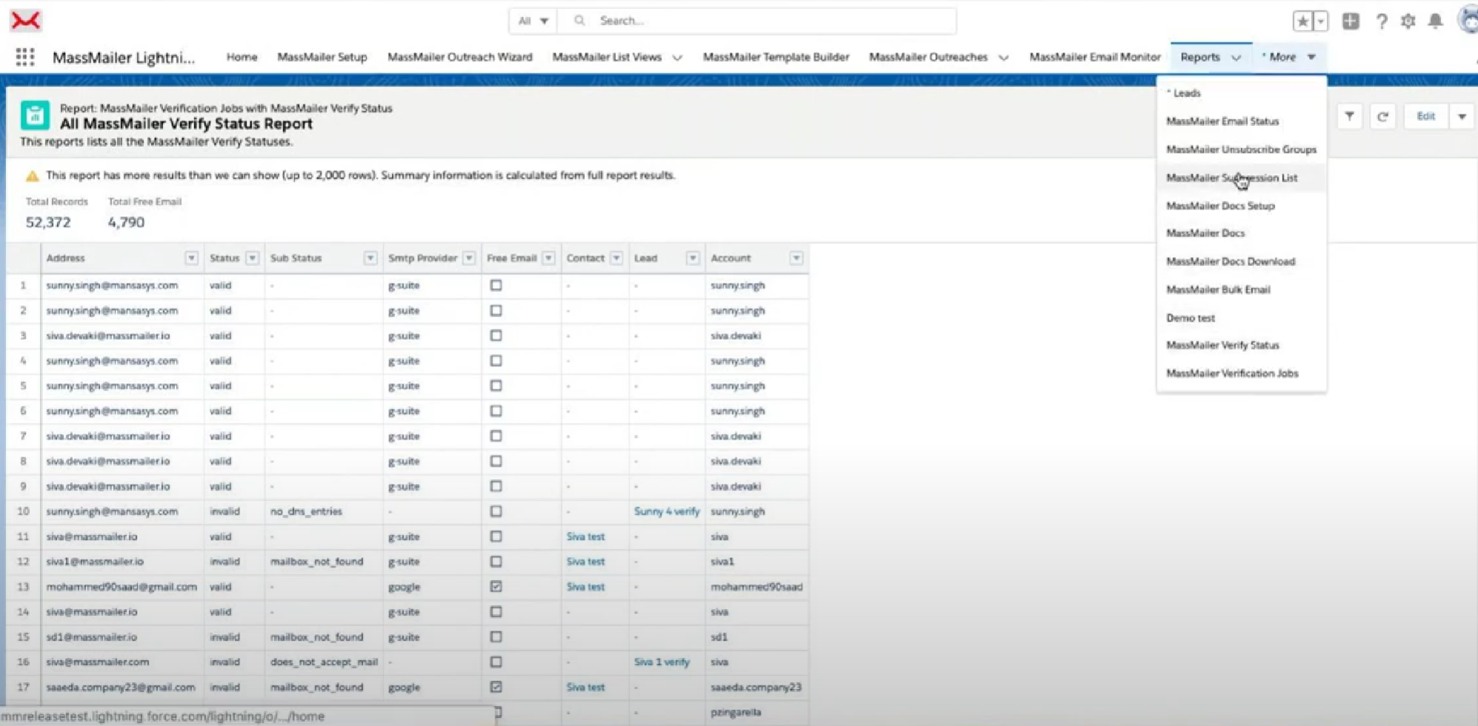Focus the global Search field
Image resolution: width=1478 pixels, height=726 pixels.
click(756, 21)
